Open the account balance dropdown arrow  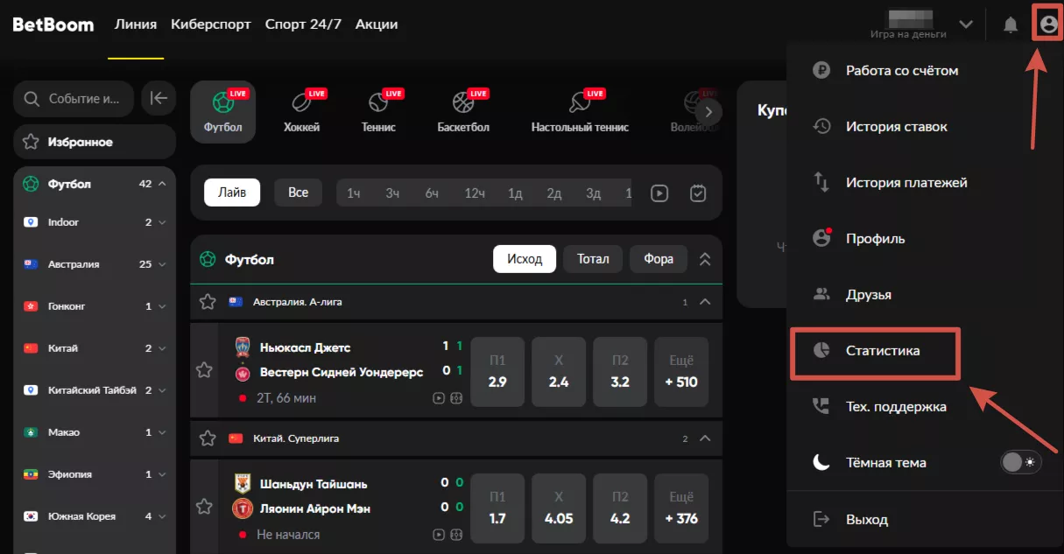tap(966, 25)
